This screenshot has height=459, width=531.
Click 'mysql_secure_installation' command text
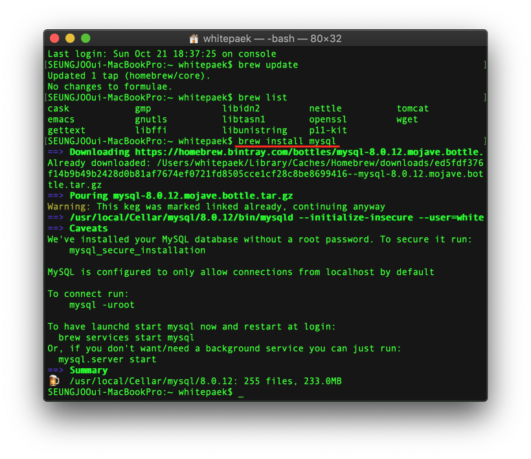(x=137, y=250)
